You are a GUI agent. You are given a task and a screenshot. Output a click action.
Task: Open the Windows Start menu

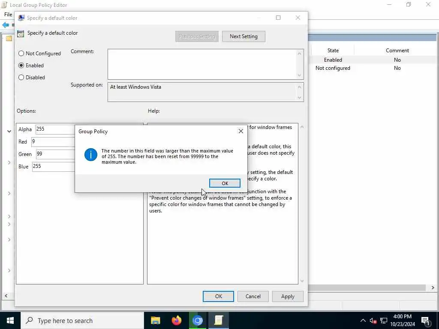pyautogui.click(x=10, y=320)
